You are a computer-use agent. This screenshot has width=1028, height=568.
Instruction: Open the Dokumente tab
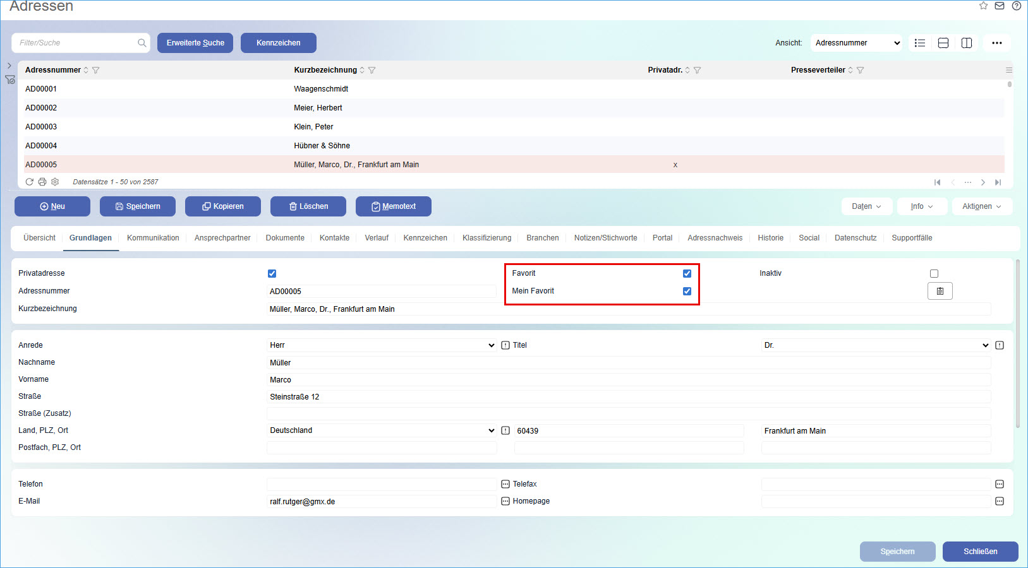pos(285,238)
